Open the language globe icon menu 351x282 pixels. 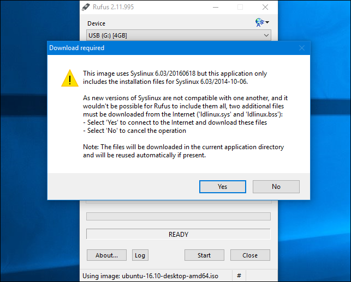point(261,22)
